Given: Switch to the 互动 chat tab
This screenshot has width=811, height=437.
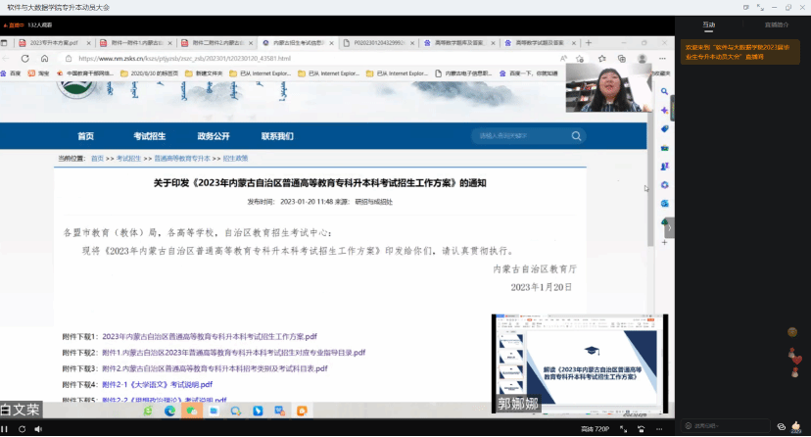Looking at the screenshot, I should pyautogui.click(x=709, y=24).
